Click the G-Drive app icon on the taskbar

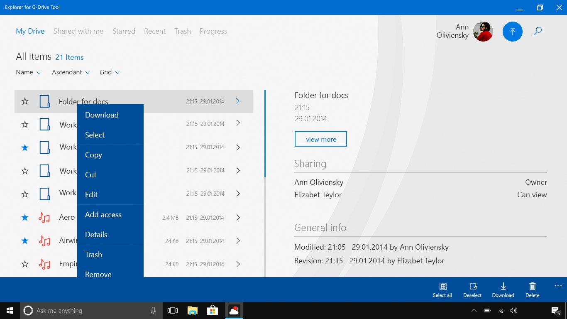[x=234, y=310]
